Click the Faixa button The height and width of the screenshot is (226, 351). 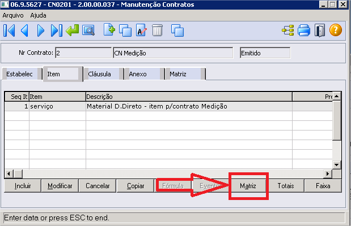(x=323, y=186)
